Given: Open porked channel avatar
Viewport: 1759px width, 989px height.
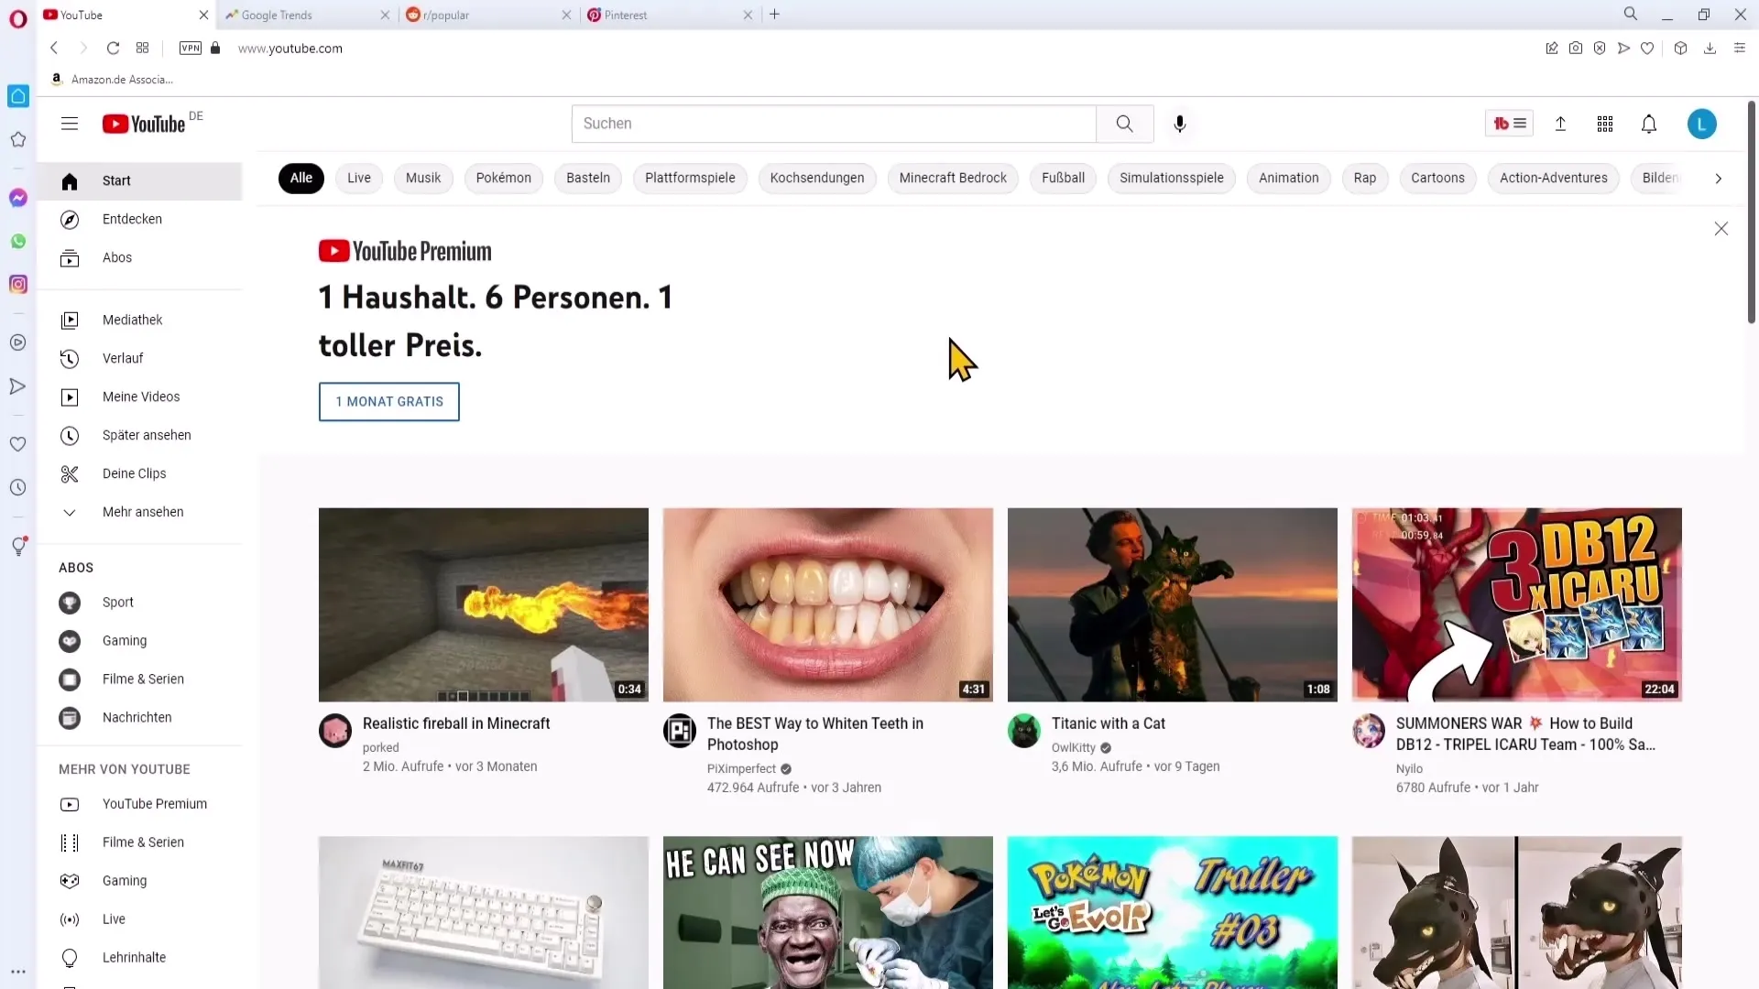Looking at the screenshot, I should coord(335,731).
